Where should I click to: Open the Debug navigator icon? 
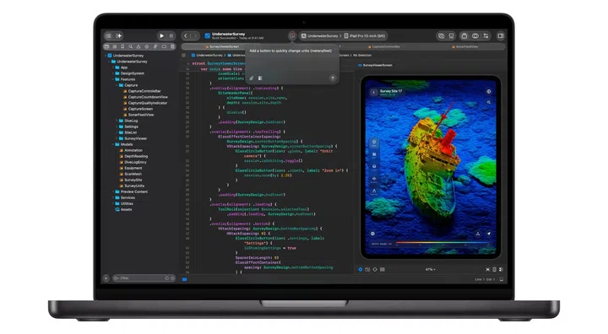pos(155,46)
